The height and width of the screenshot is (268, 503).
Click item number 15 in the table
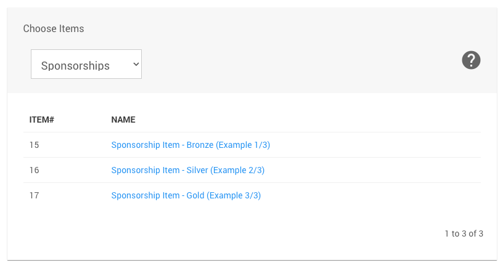[x=35, y=145]
